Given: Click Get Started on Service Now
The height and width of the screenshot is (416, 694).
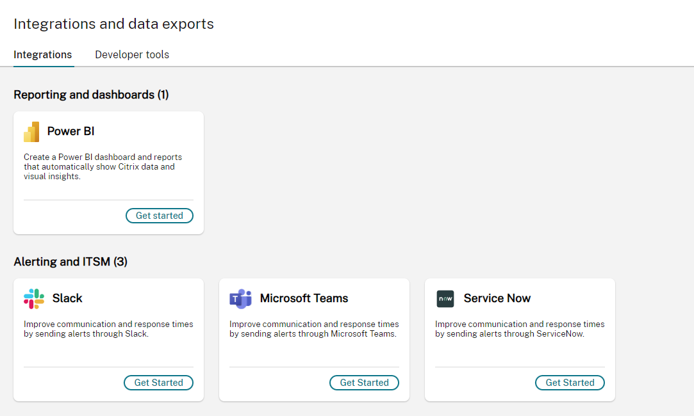Looking at the screenshot, I should click(570, 382).
